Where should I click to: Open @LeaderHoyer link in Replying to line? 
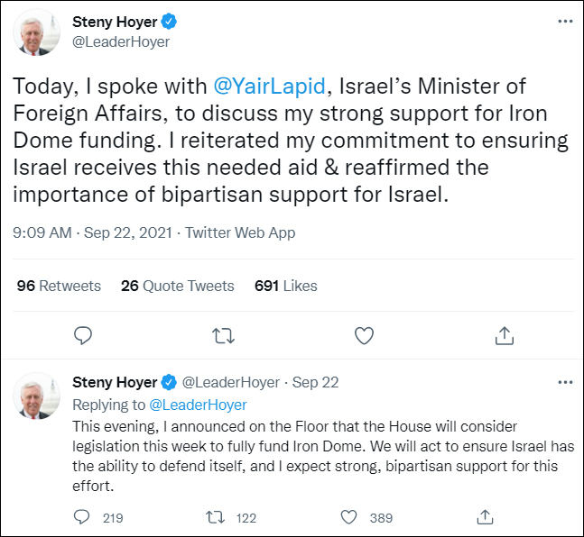point(198,405)
